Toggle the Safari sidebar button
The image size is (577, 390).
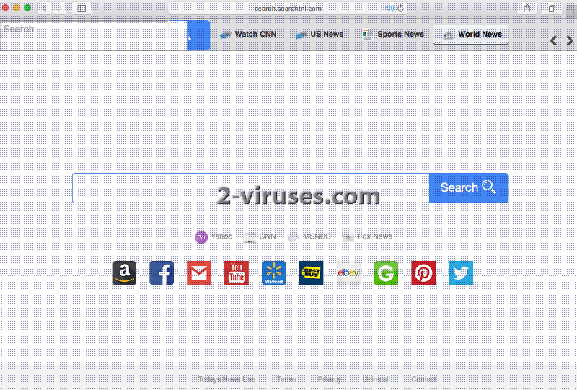click(x=82, y=8)
